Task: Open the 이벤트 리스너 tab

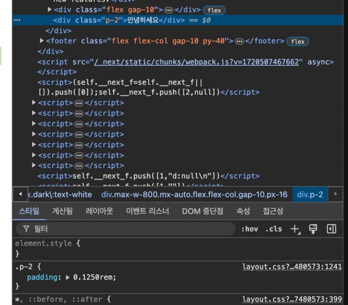Action: point(147,211)
